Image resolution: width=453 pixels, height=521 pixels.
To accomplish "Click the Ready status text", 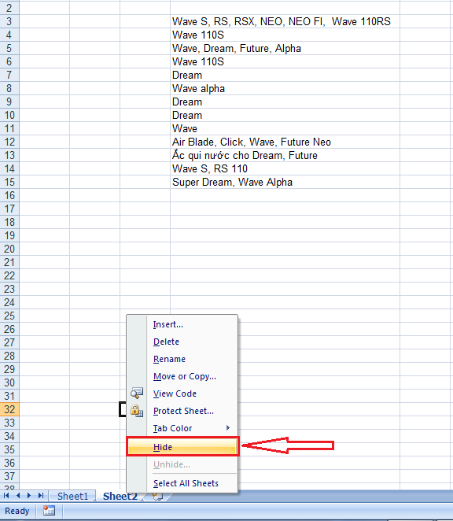I will [17, 511].
